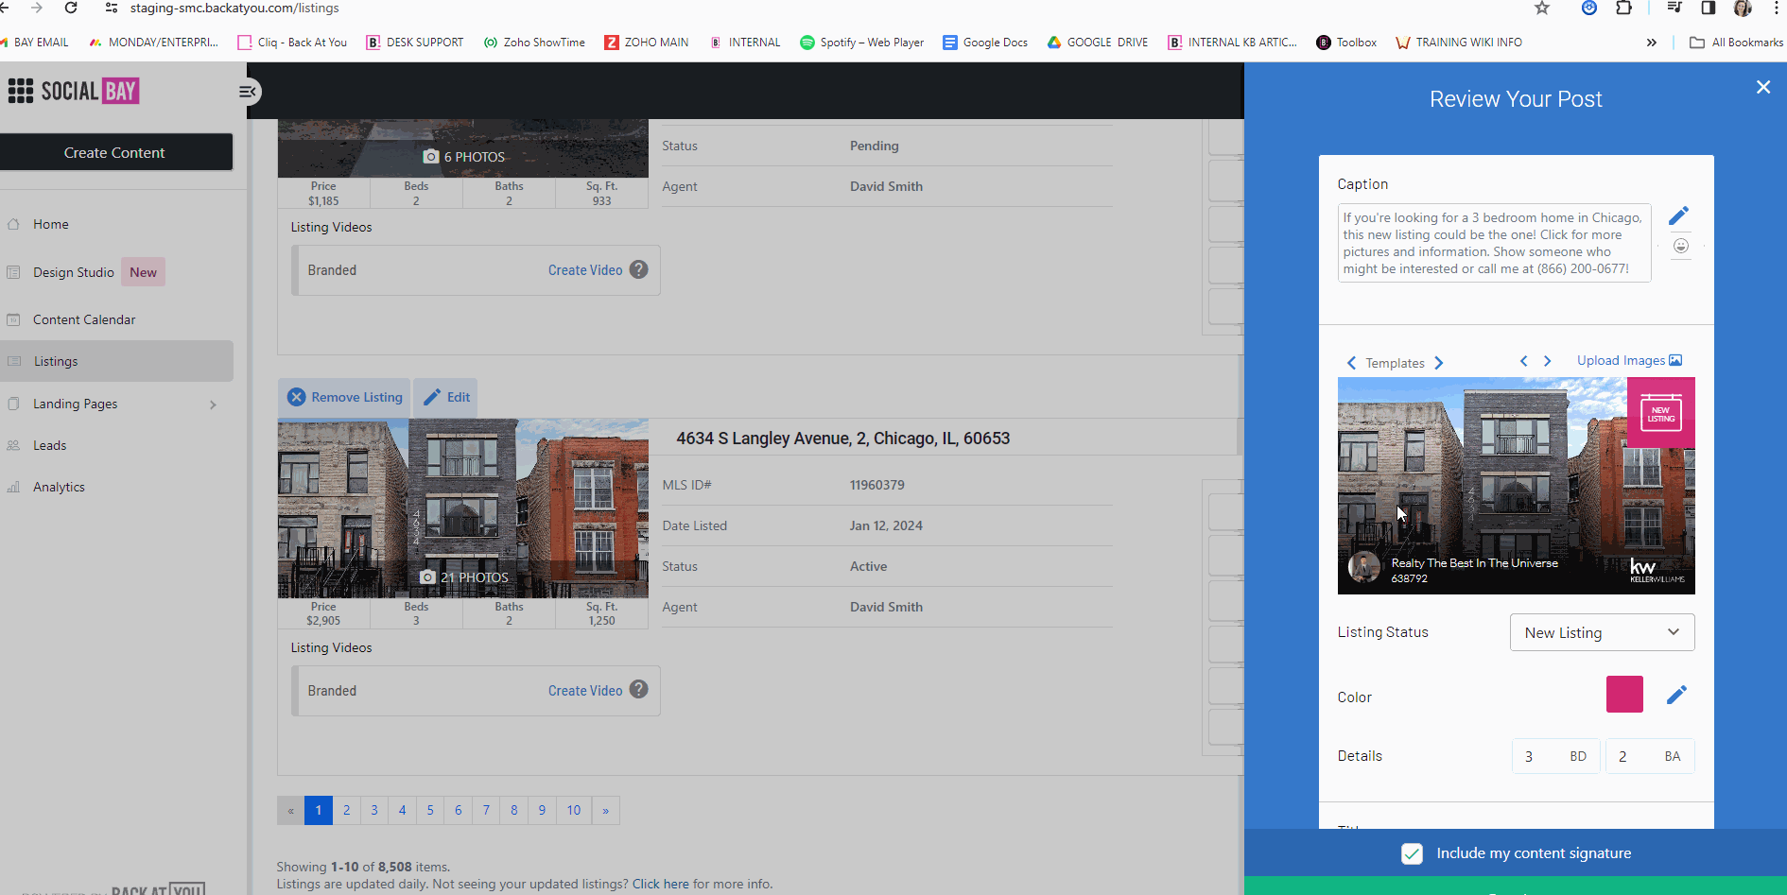Go to next template with right chevron

click(1438, 363)
